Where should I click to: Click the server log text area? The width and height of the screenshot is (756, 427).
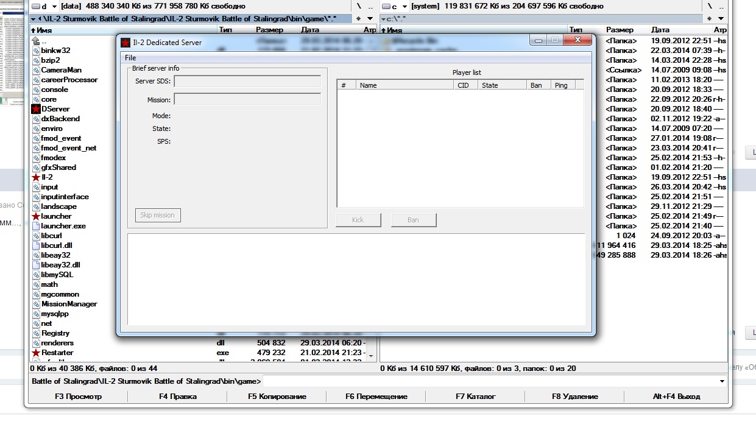(x=356, y=280)
